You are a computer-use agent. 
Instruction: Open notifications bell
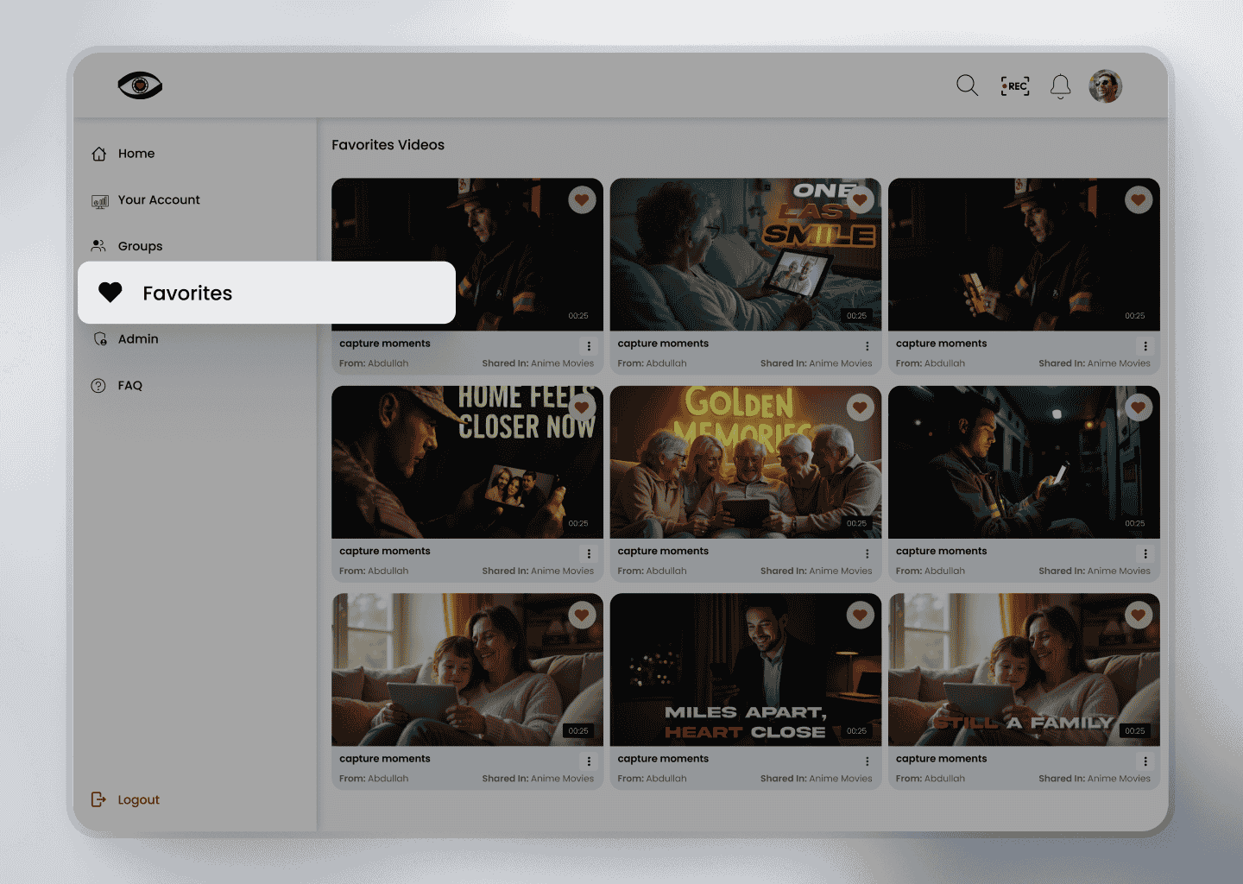1060,86
